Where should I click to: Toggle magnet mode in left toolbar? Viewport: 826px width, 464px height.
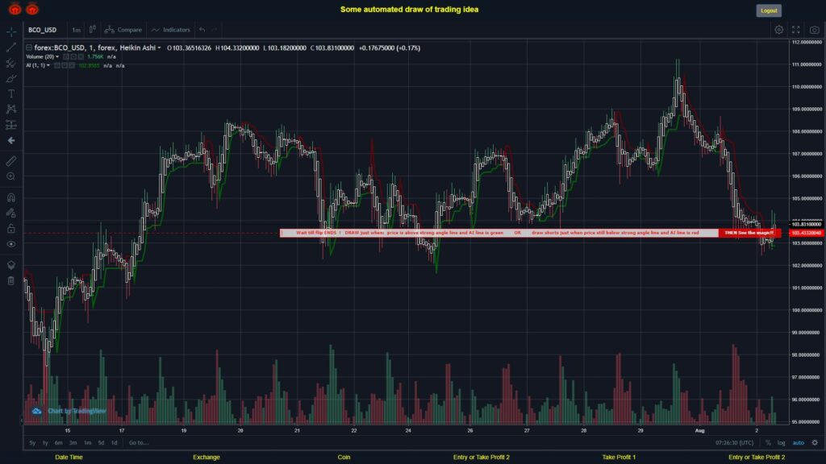pyautogui.click(x=11, y=198)
